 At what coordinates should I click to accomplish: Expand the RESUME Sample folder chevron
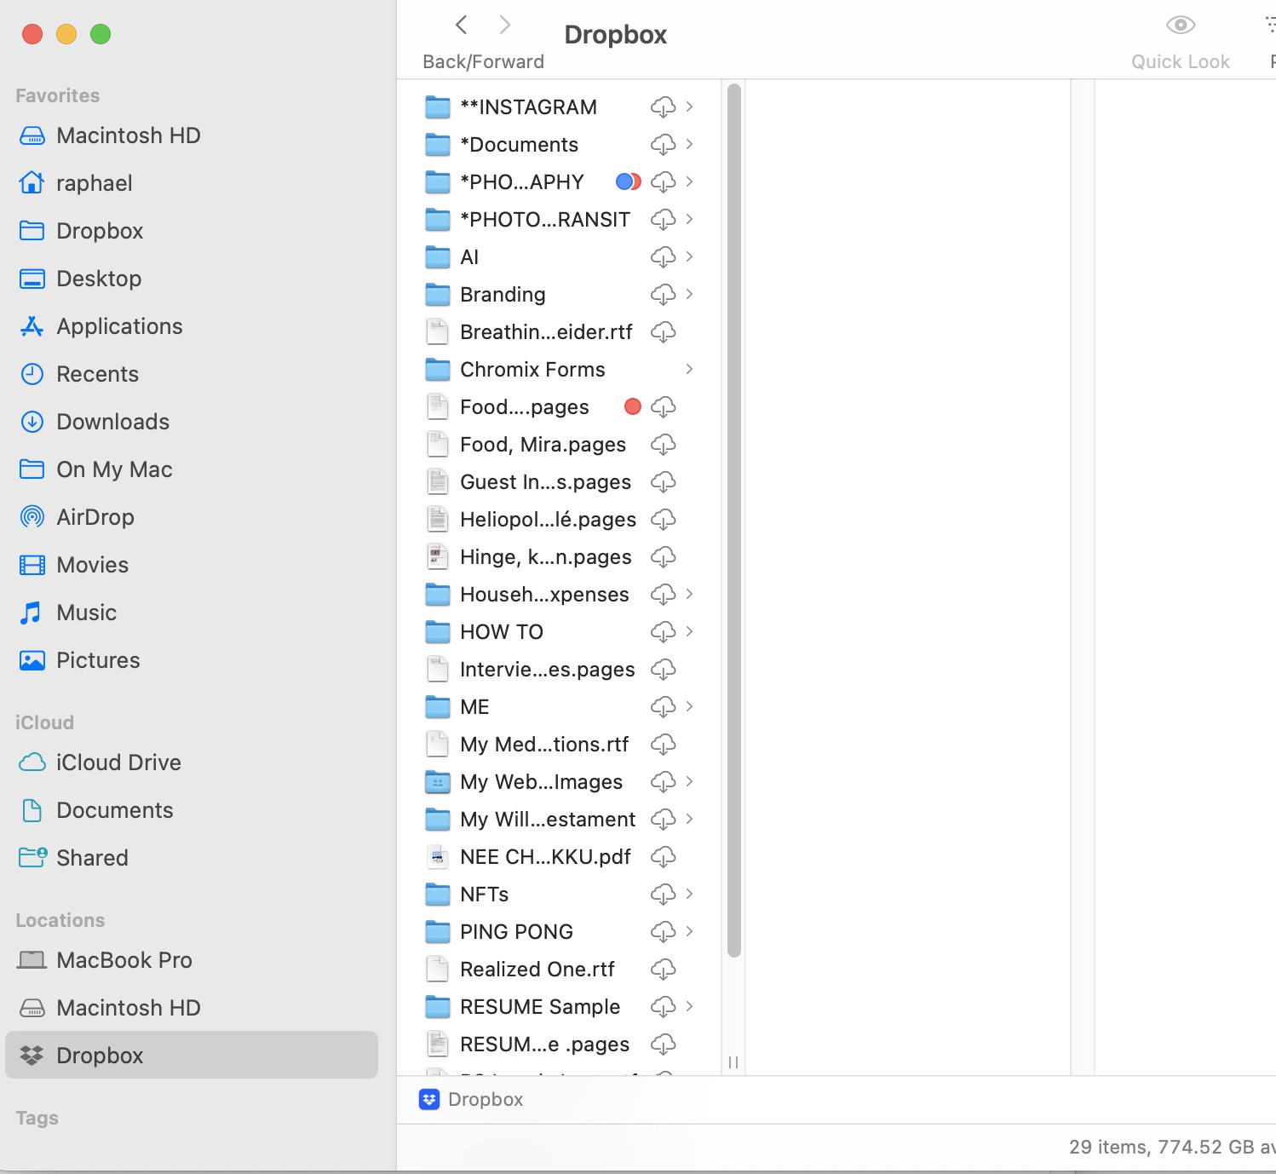pos(689,1006)
